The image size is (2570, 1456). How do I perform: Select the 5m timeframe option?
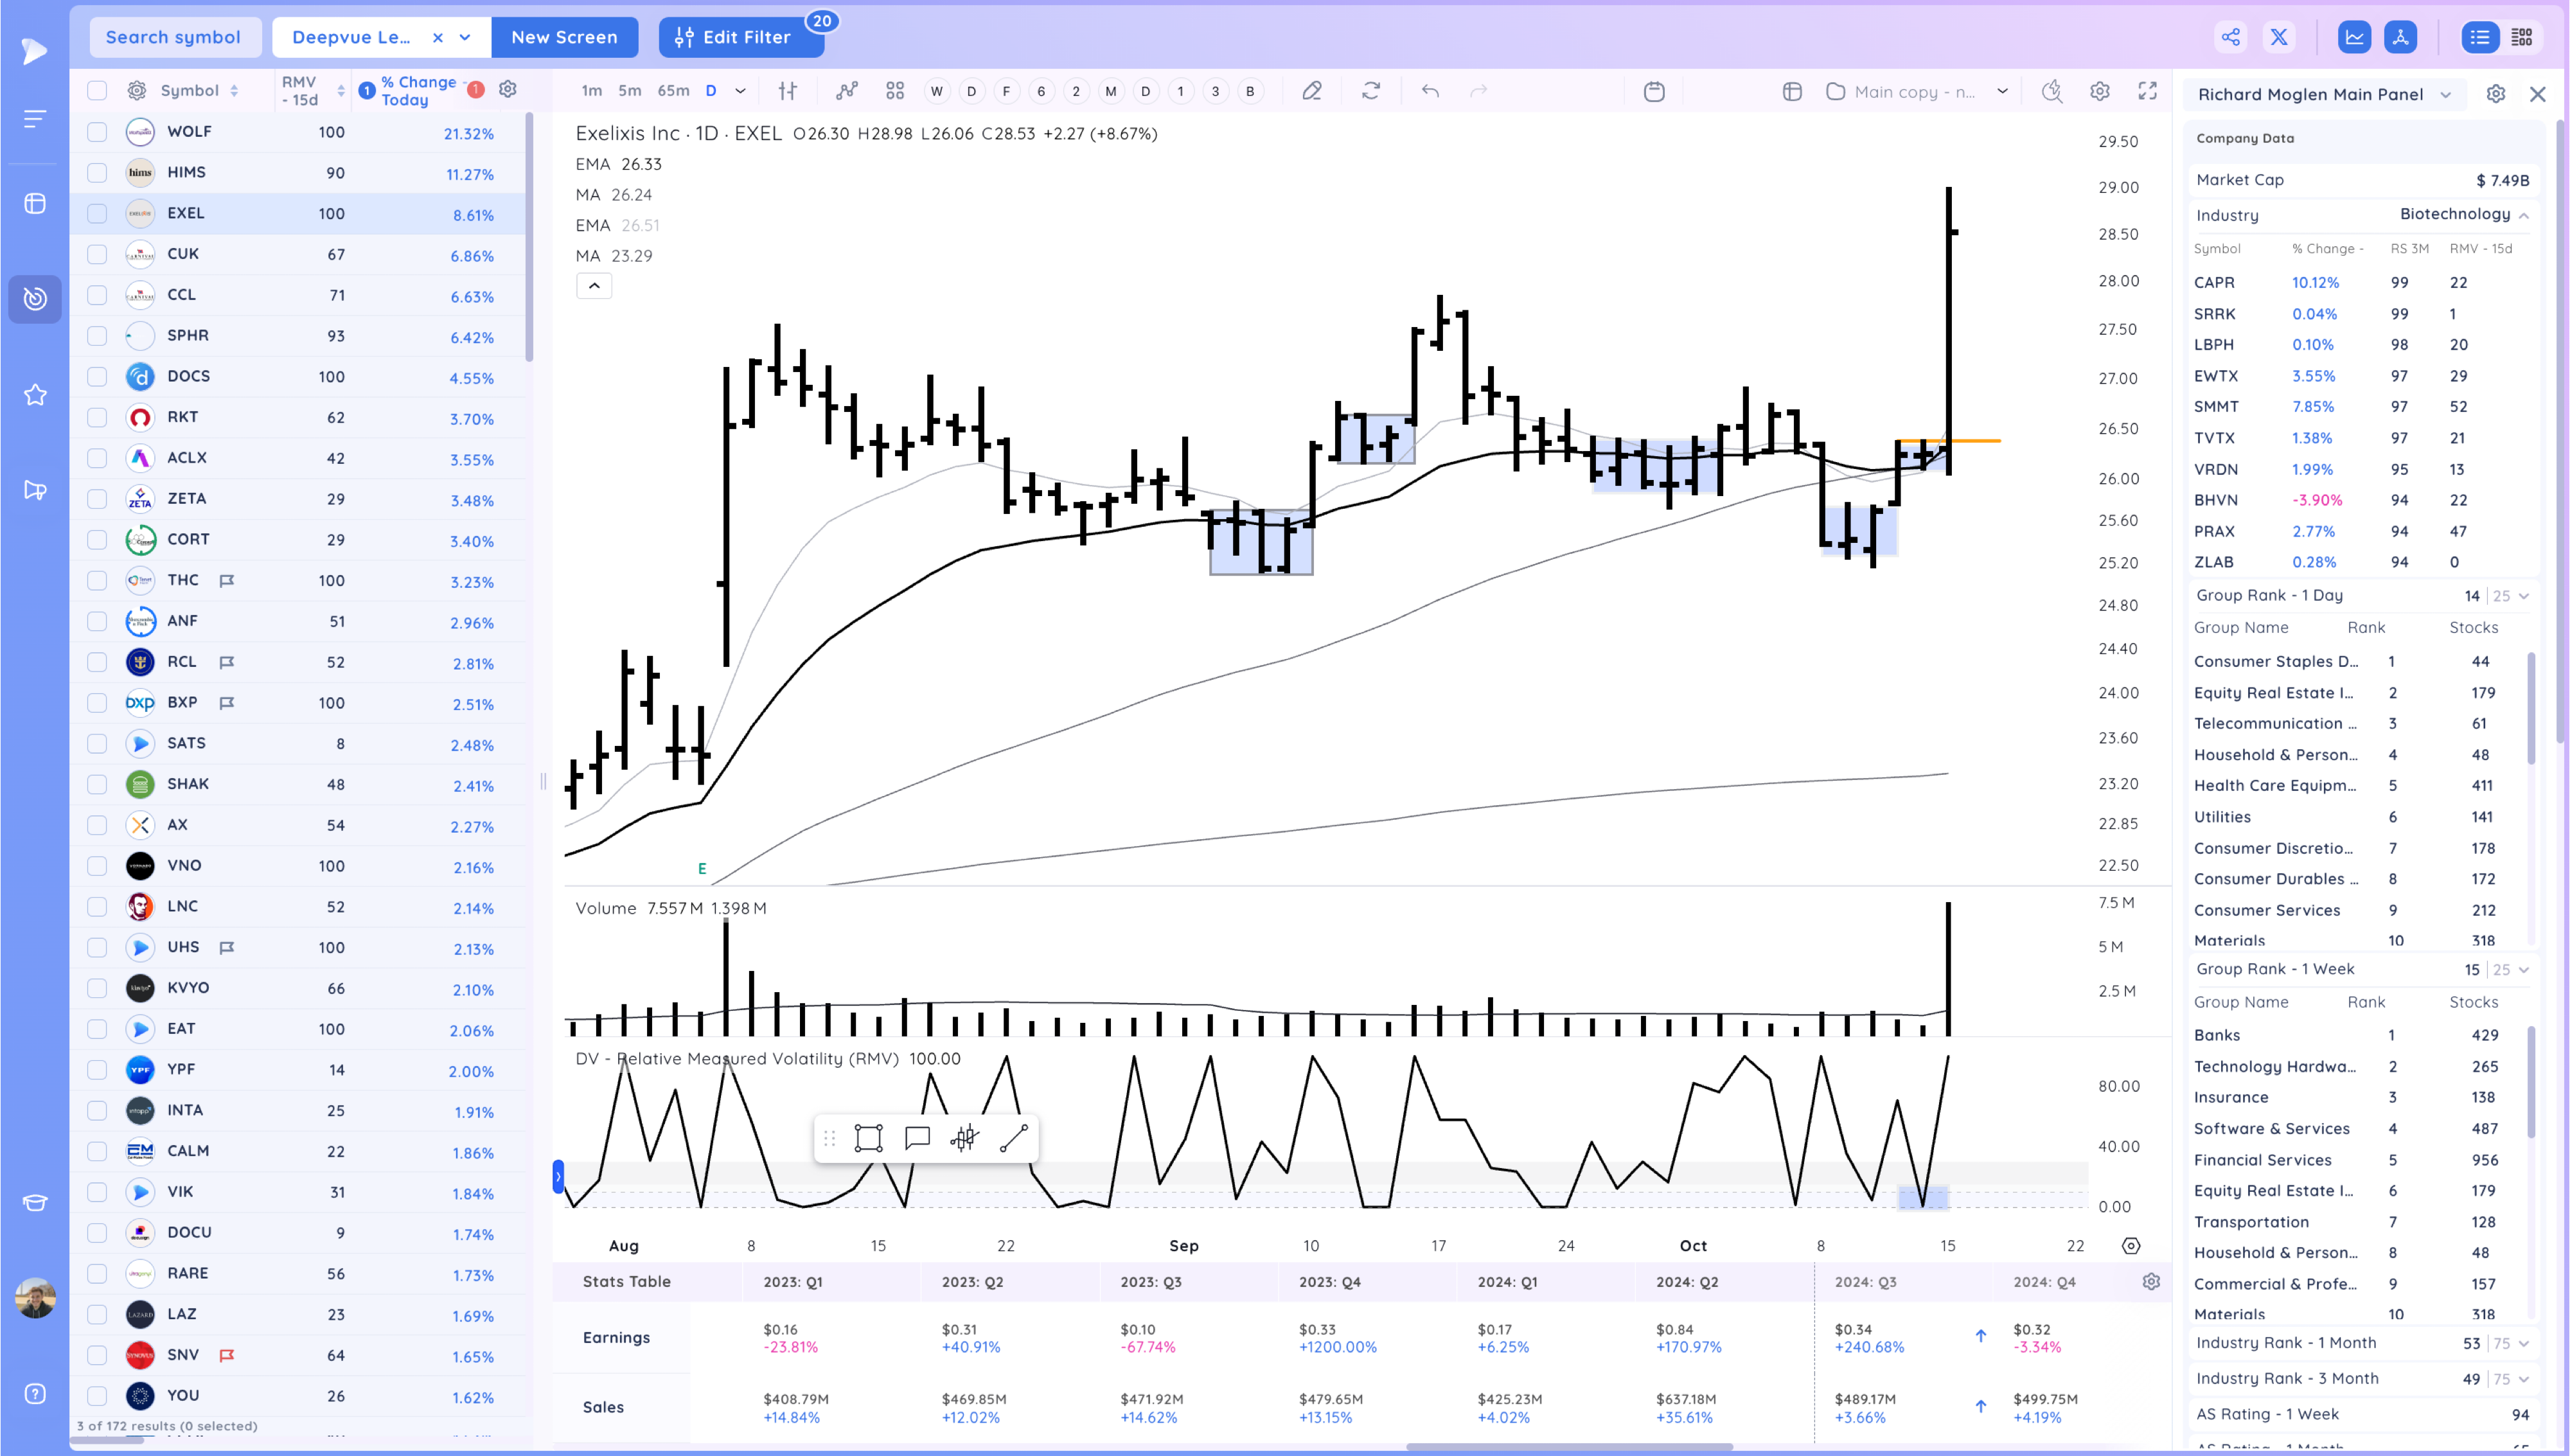point(629,91)
